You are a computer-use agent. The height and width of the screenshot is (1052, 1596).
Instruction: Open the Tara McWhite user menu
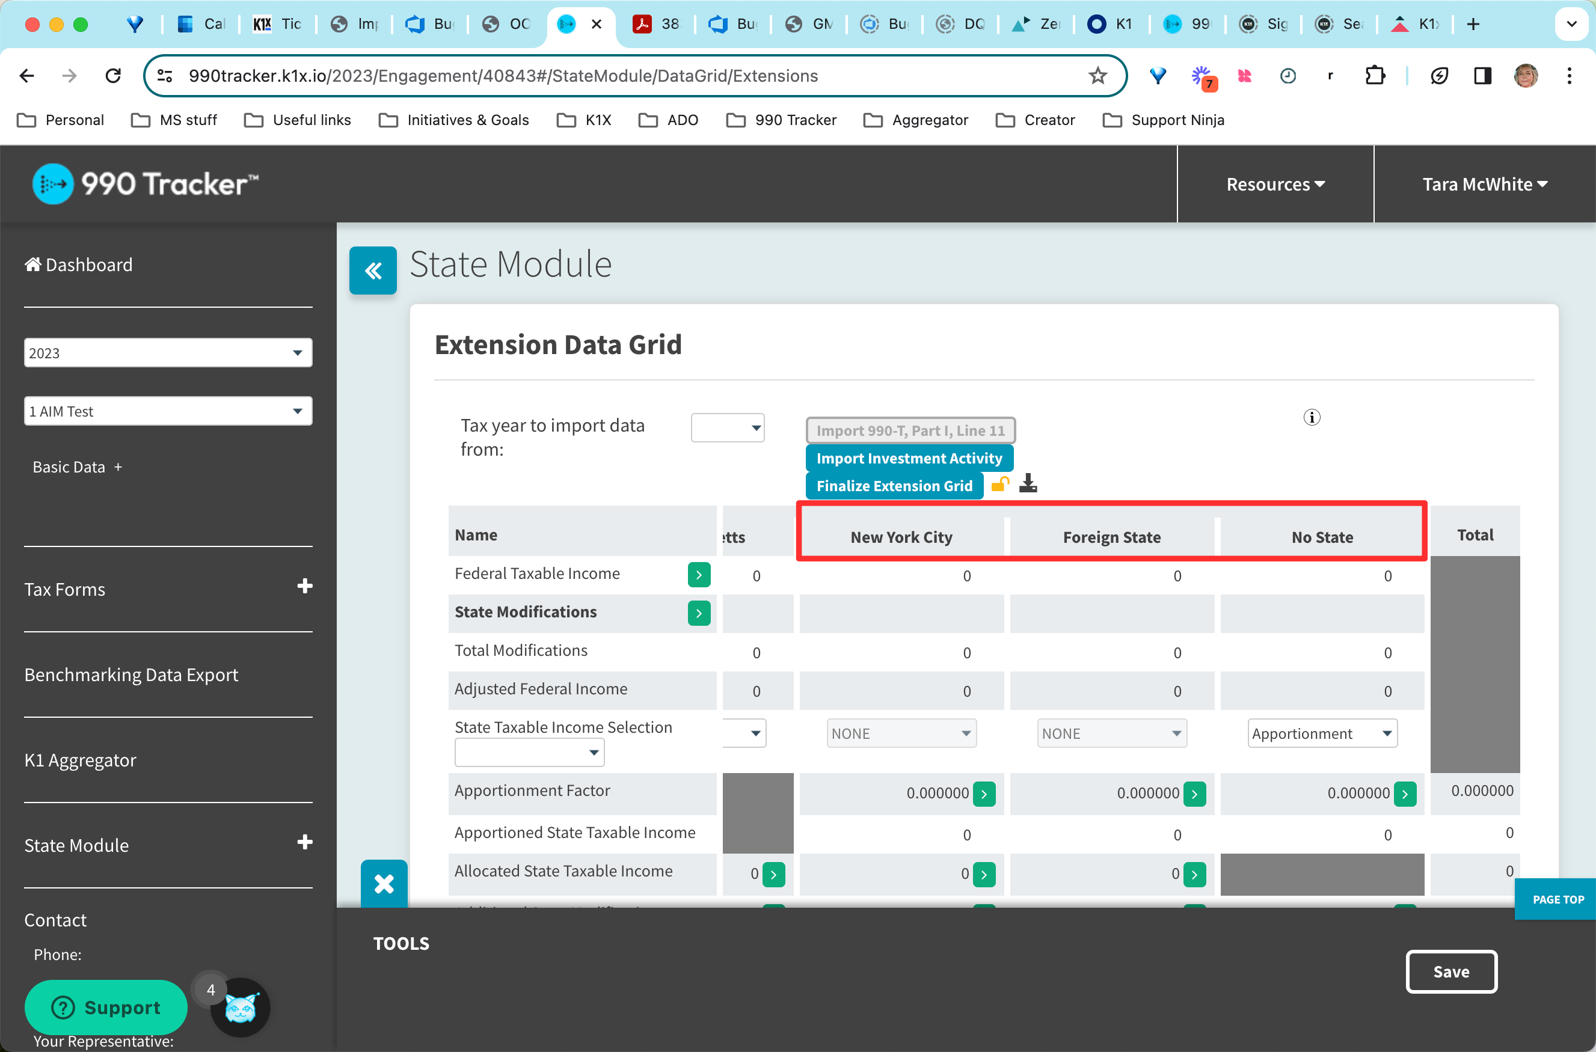tap(1484, 184)
